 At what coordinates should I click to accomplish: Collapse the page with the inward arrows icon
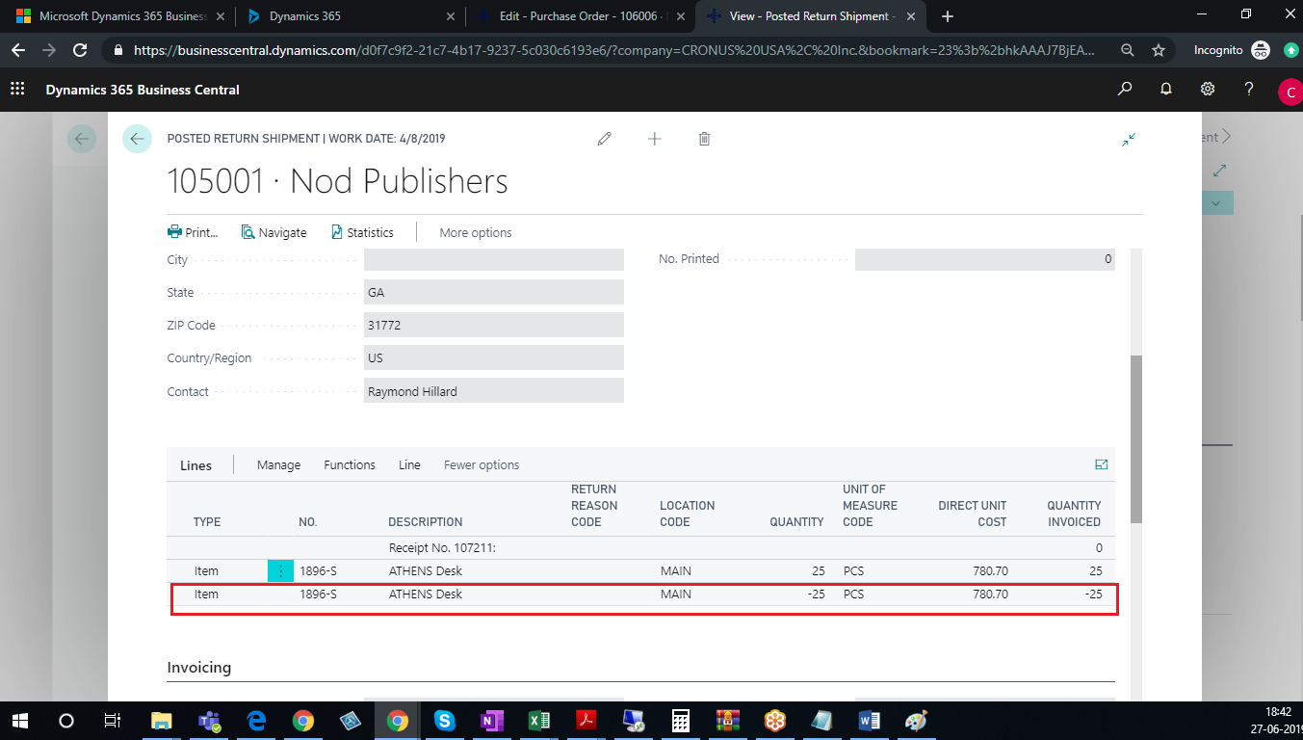tap(1130, 139)
